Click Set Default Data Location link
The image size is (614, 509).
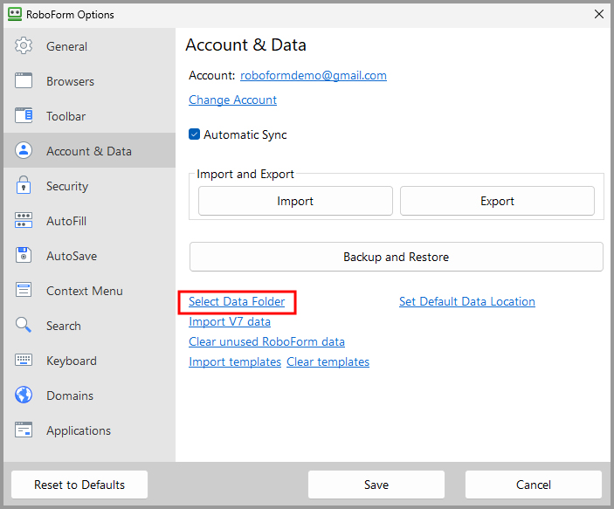[467, 301]
